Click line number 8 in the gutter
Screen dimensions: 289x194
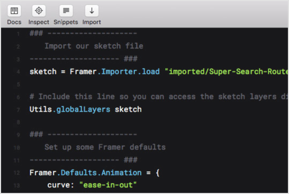(x=18, y=122)
